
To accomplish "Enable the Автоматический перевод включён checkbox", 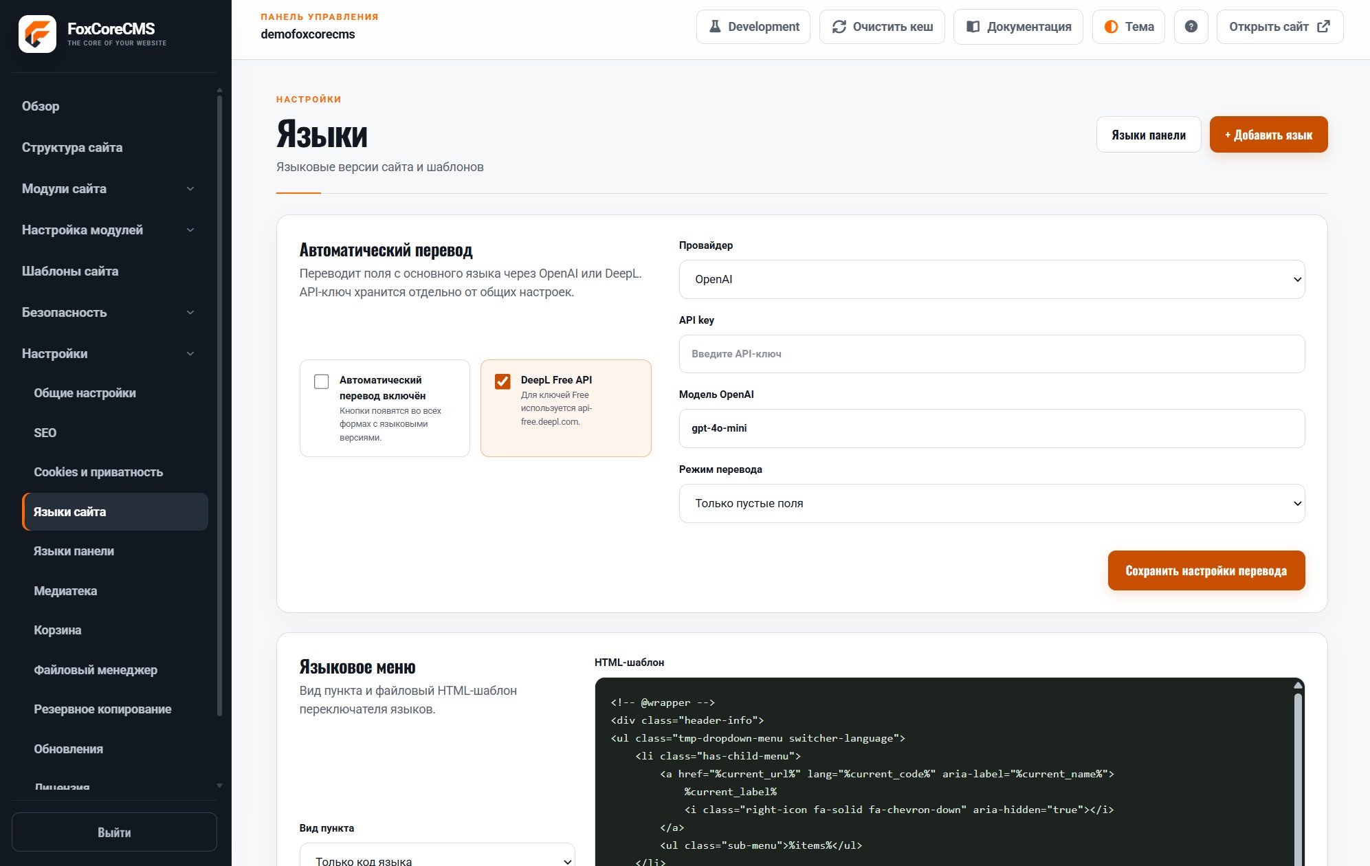I will tap(321, 381).
